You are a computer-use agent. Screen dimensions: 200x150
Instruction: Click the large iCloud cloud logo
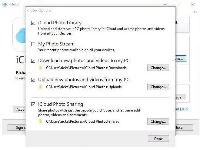(x=21, y=35)
